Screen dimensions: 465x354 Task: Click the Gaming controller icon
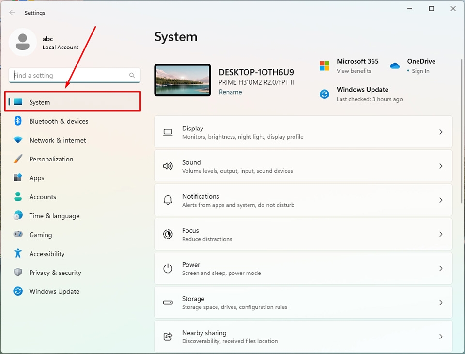tap(18, 234)
